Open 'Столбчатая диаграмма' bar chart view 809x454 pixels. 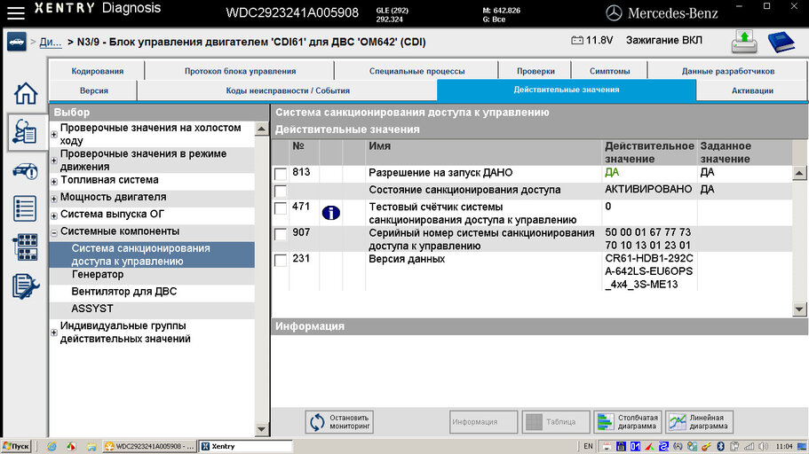pyautogui.click(x=627, y=422)
